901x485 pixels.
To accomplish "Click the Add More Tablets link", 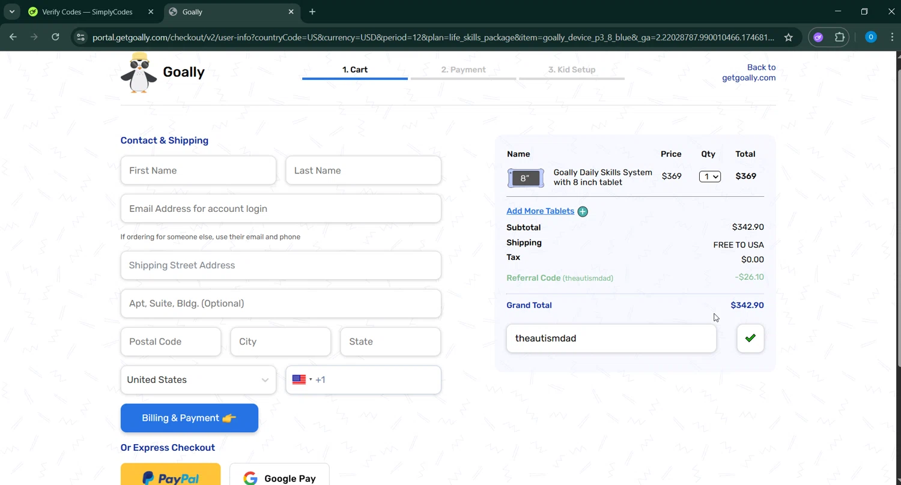I will 540,211.
